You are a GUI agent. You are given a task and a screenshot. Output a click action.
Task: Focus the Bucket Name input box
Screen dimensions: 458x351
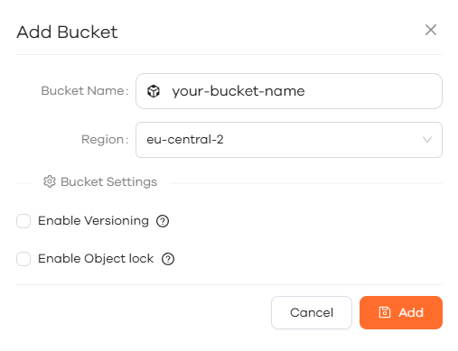coord(289,91)
